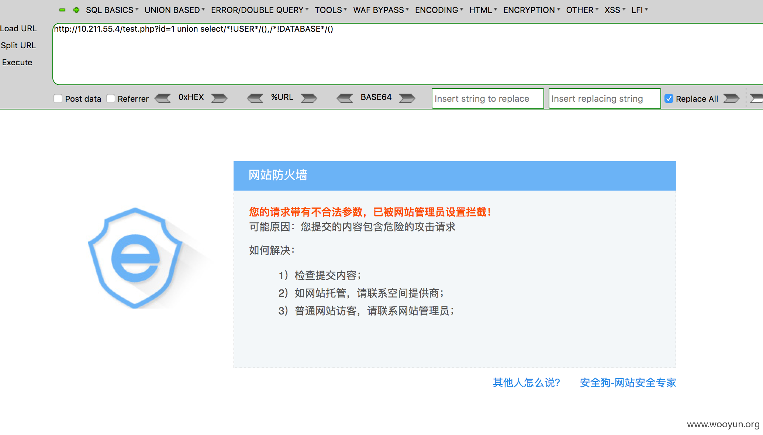
Task: Click the 普通网站访客 list item
Action: 366,311
